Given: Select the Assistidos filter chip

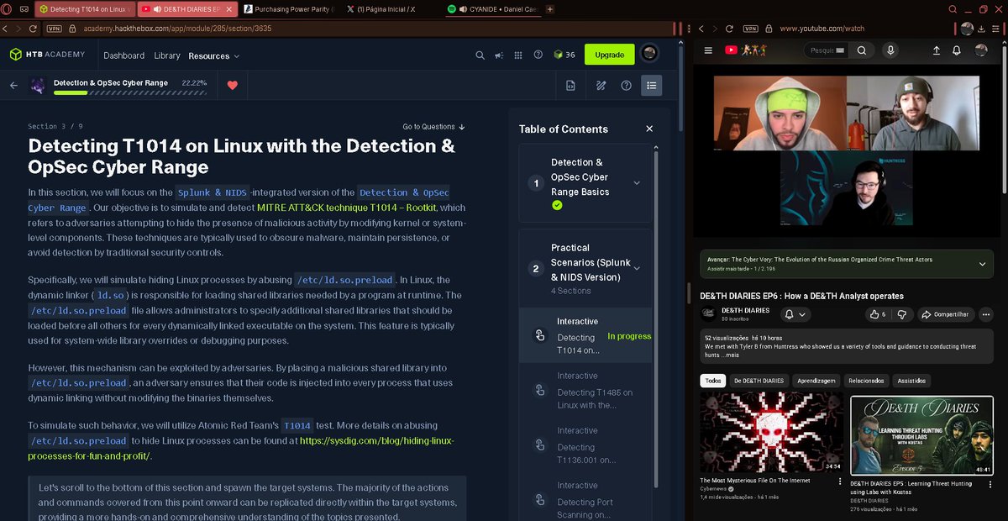Looking at the screenshot, I should pyautogui.click(x=911, y=381).
